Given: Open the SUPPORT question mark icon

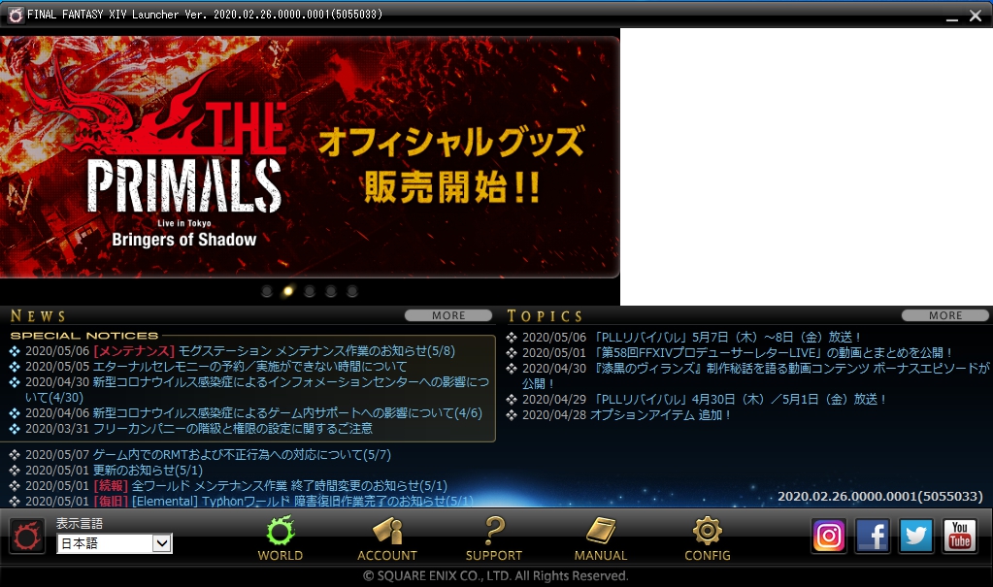Looking at the screenshot, I should (494, 538).
